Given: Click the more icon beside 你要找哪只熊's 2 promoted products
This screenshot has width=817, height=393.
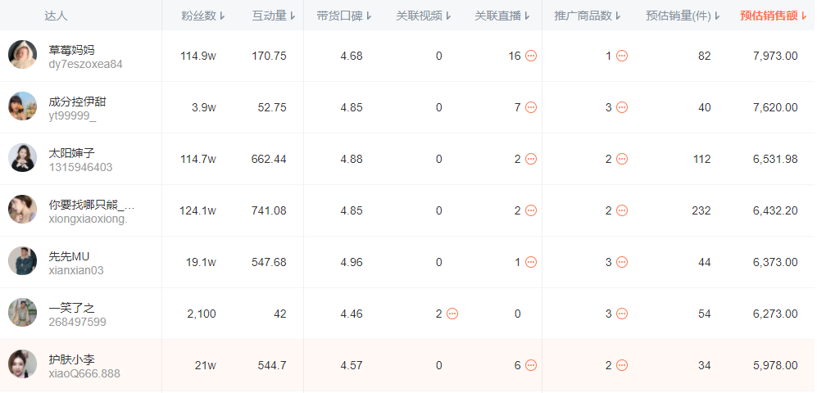Looking at the screenshot, I should click(x=622, y=210).
